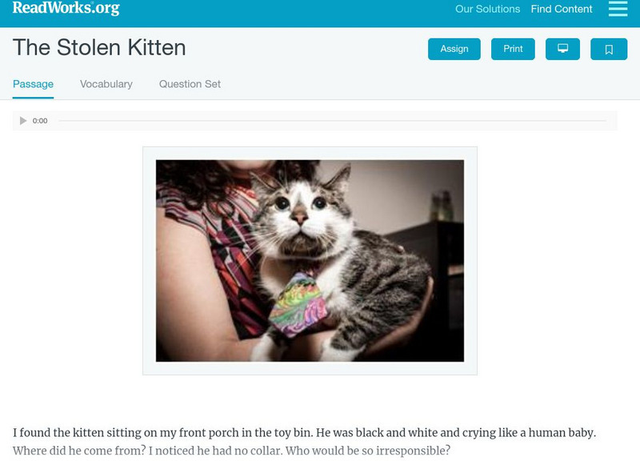Viewport: 640px width, 461px height.
Task: Click the cat's colorful tie in photo
Action: (298, 305)
